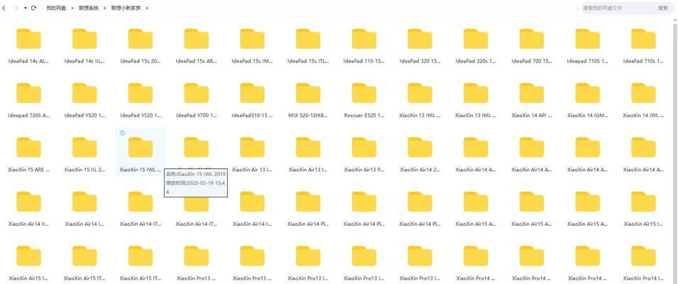This screenshot has width=678, height=284.
Task: Uncheck the selected XiaoXin 15 IWL folder
Action: (x=122, y=133)
